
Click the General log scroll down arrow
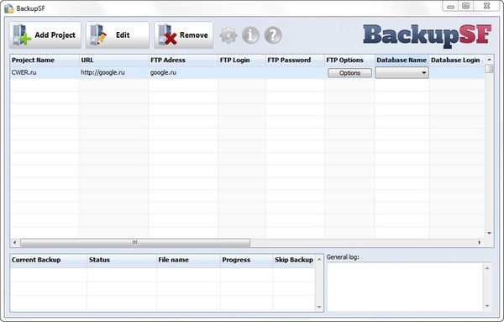pyautogui.click(x=487, y=306)
